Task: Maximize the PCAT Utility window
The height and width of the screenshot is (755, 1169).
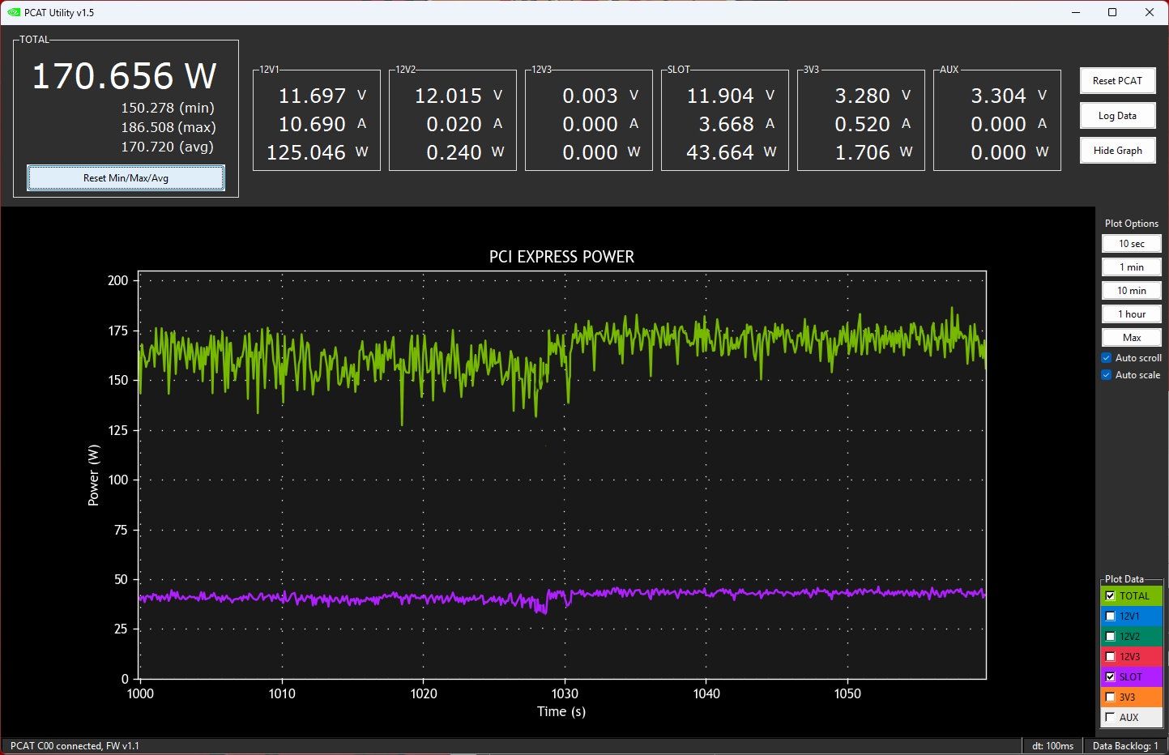Action: (x=1112, y=12)
